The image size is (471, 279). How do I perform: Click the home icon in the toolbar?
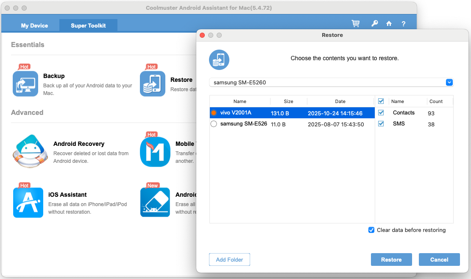click(389, 23)
